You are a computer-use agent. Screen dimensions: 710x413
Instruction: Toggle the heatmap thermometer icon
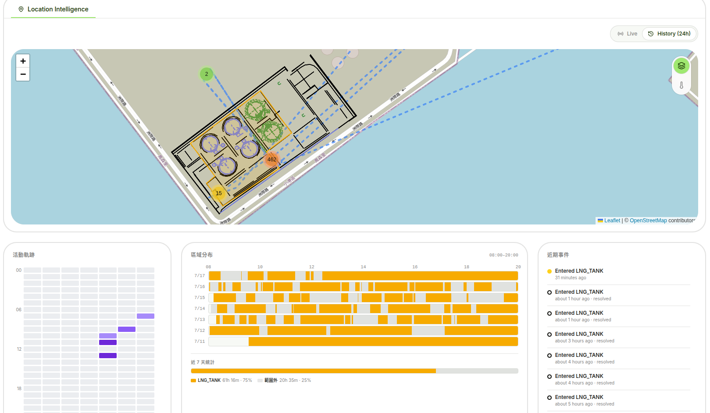coord(681,85)
